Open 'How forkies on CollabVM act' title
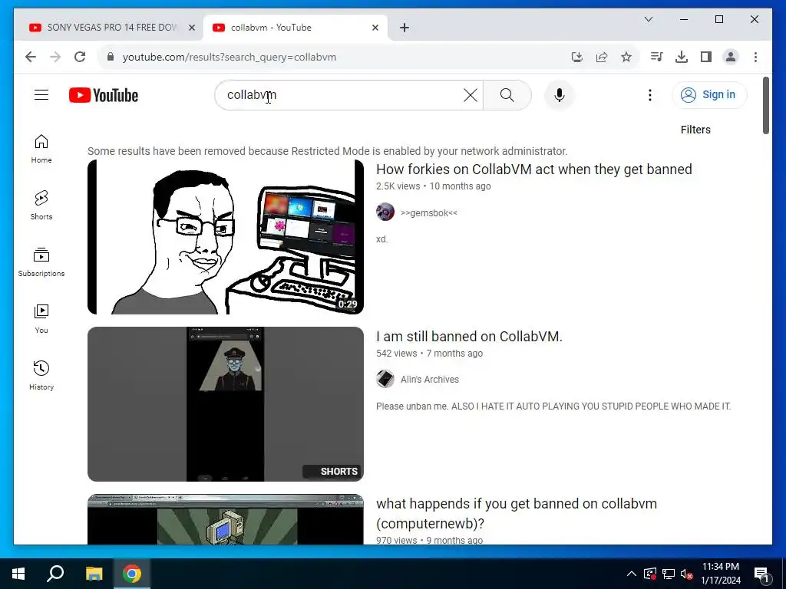Viewport: 786px width, 589px height. tap(534, 169)
